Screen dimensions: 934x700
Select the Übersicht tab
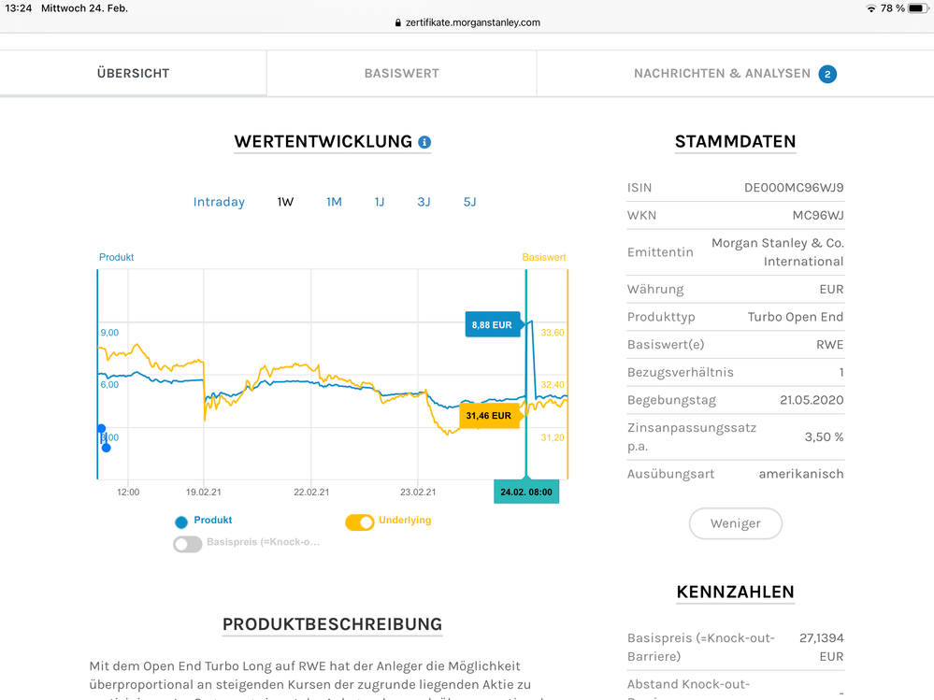(x=133, y=73)
